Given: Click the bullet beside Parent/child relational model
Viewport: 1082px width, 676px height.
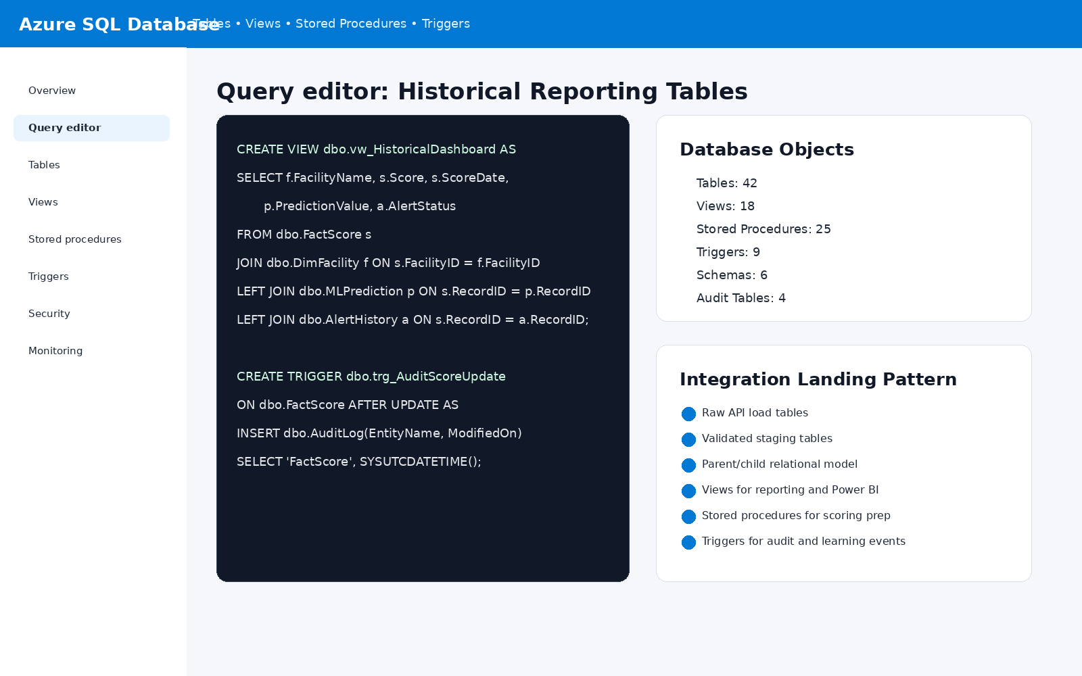Looking at the screenshot, I should pyautogui.click(x=688, y=465).
